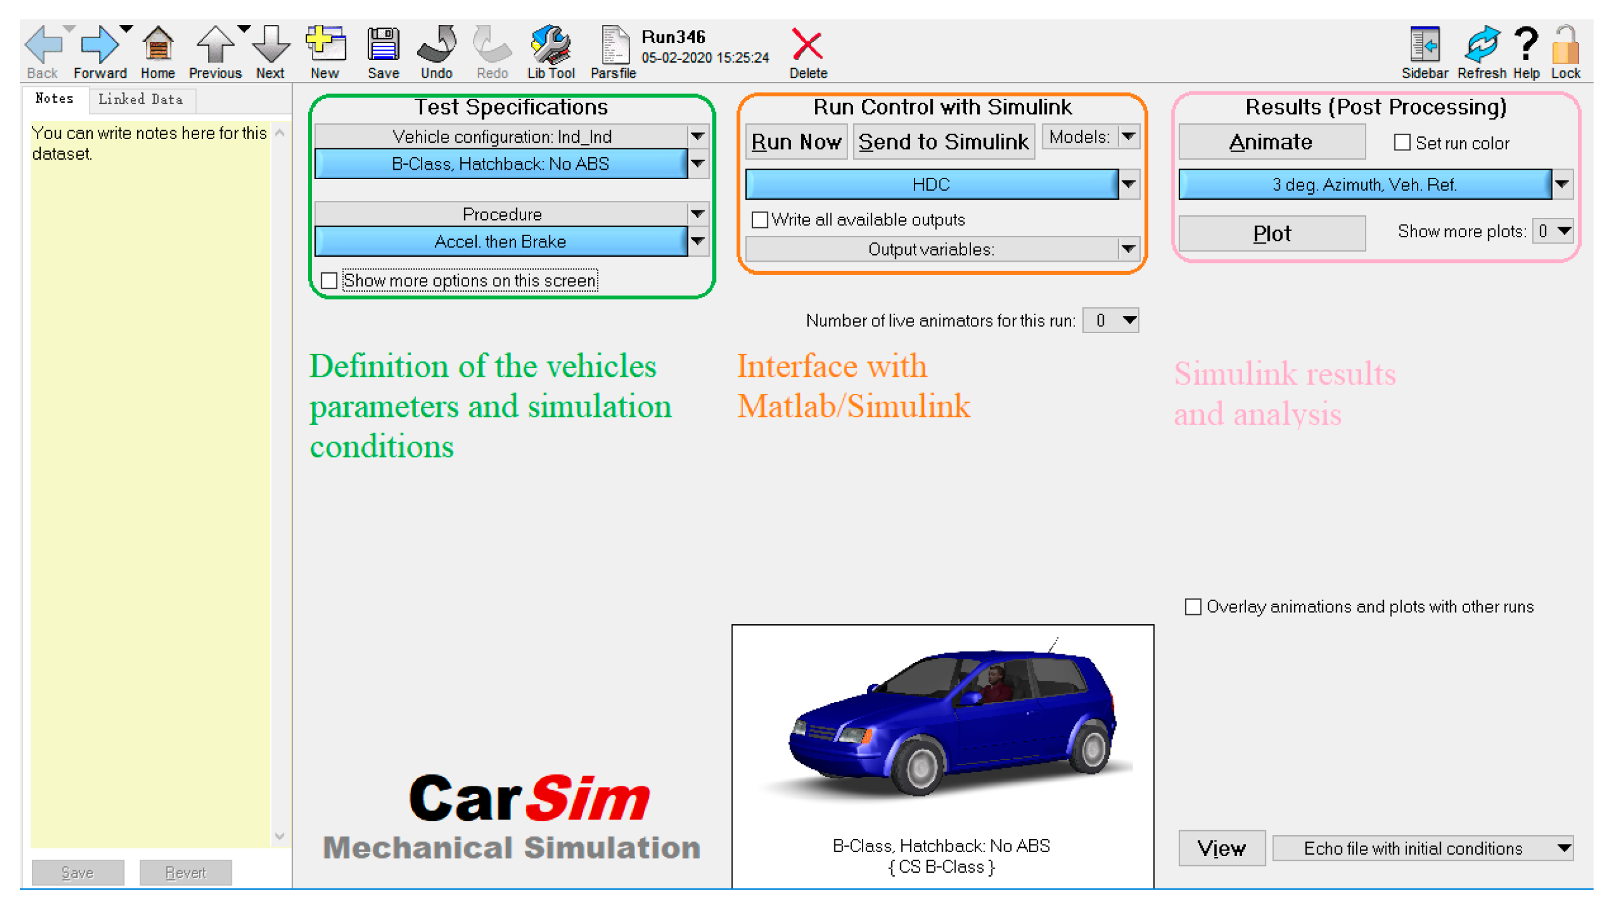Click the notes Revert button

pos(185,872)
